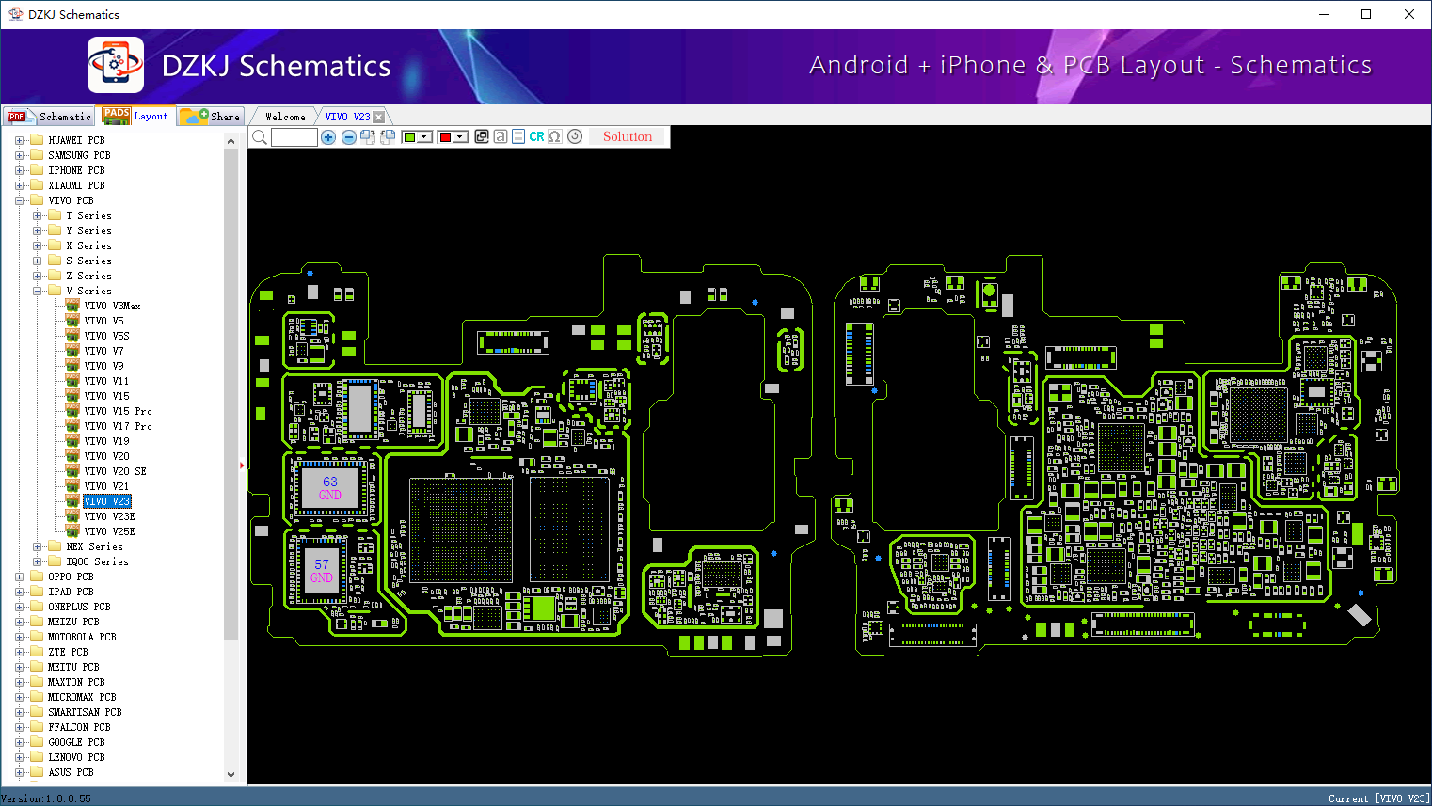
Task: Click the PCB file icon beside VIVO V25E
Action: [x=72, y=531]
